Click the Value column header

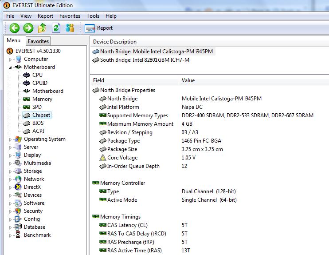pyautogui.click(x=254, y=80)
